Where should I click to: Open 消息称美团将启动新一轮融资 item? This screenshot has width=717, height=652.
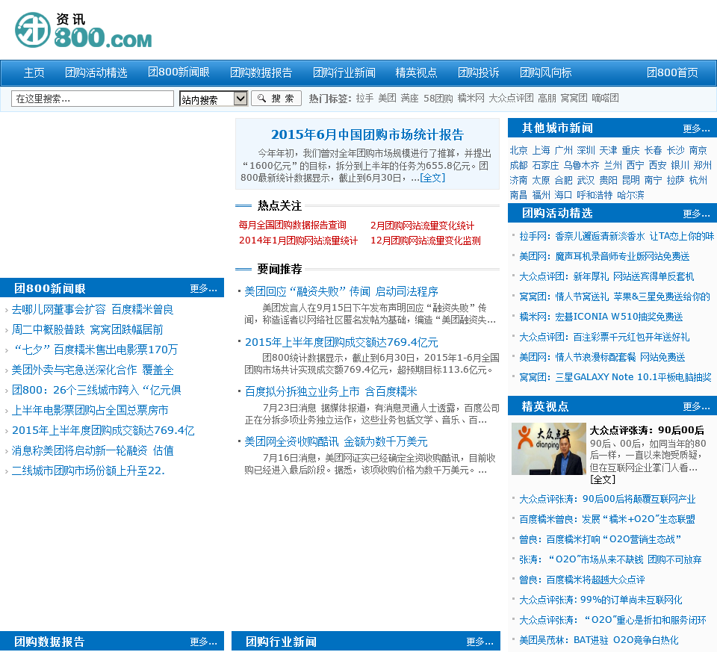click(93, 450)
